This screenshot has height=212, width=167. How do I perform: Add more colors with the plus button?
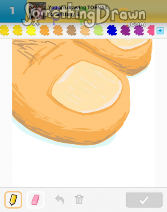point(160,31)
